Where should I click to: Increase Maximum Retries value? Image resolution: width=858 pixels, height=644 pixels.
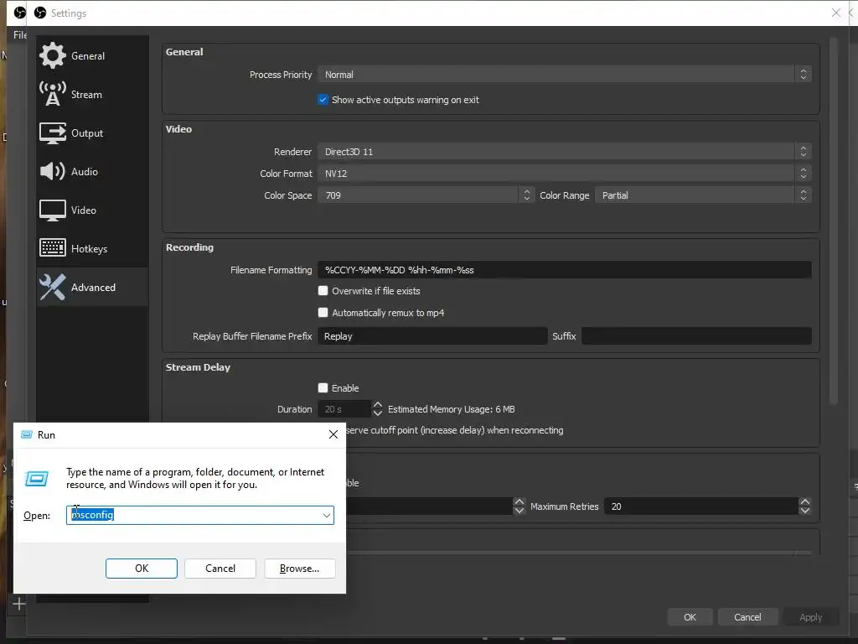[x=804, y=501]
